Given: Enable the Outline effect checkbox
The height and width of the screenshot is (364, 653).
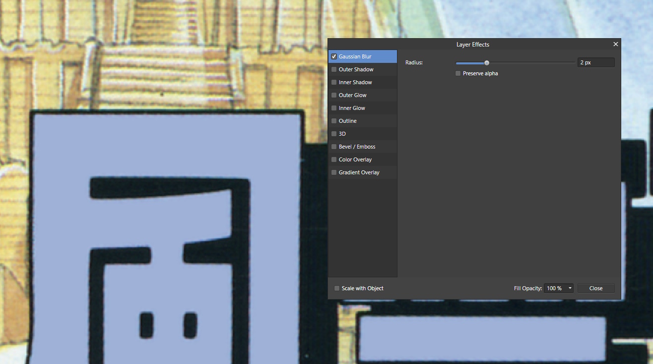Looking at the screenshot, I should 334,121.
